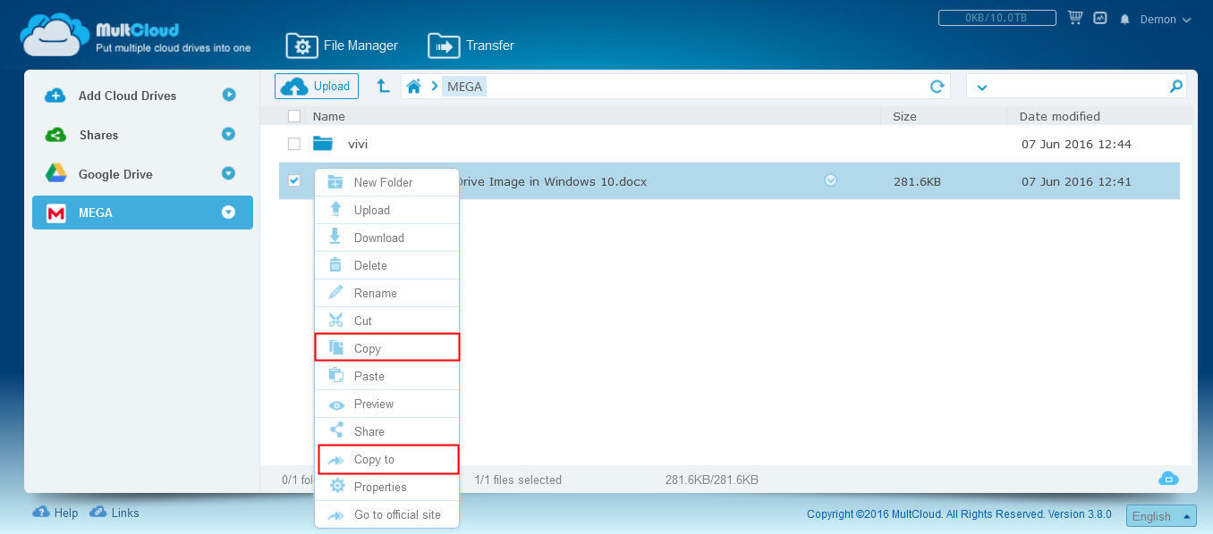Refresh the MEGA file list
The height and width of the screenshot is (534, 1213).
point(937,87)
